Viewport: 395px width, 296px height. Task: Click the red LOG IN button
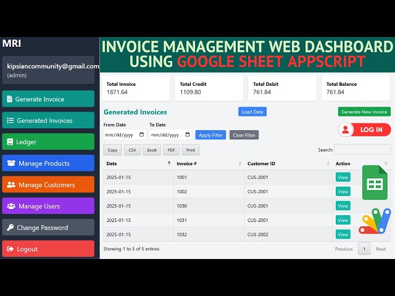[x=365, y=129]
